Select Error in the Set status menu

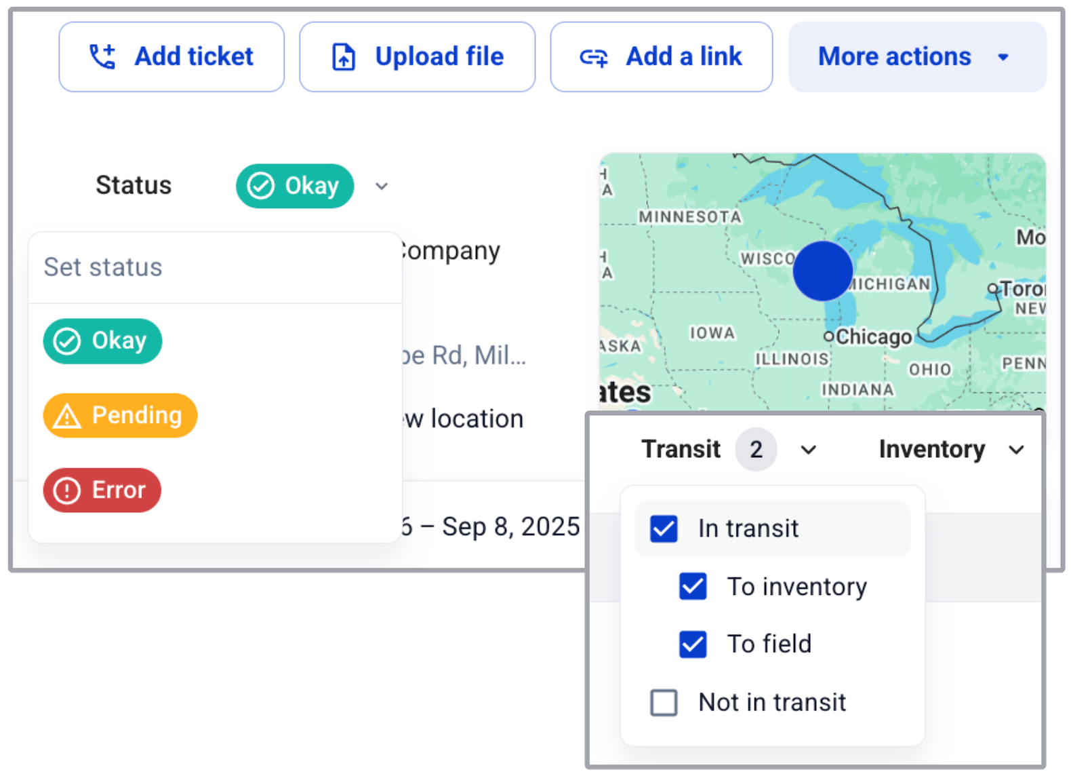[x=102, y=490]
